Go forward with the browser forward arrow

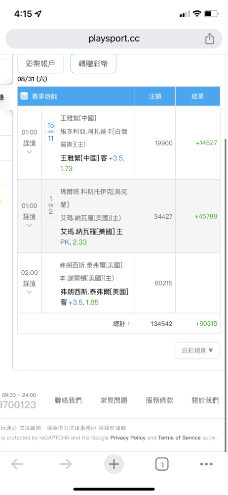66,464
